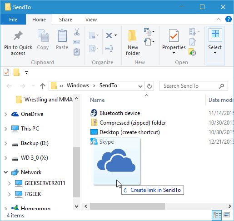234x221 pixels.
Task: Create a New folder from the ribbon
Action: pyautogui.click(x=133, y=42)
